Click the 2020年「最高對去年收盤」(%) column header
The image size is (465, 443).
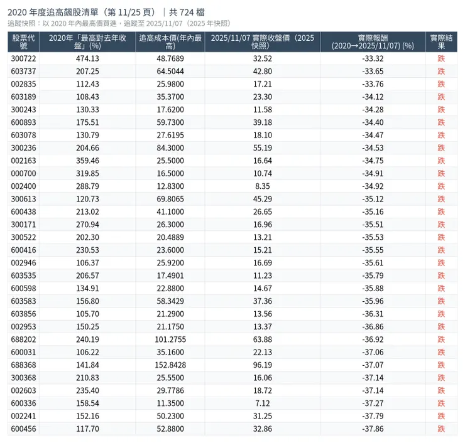pos(87,42)
